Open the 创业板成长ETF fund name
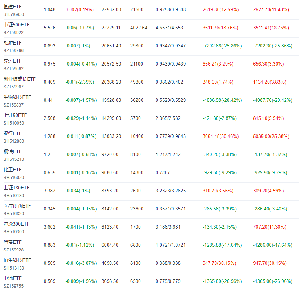The width and height of the screenshot is (299, 292). tap(20, 79)
